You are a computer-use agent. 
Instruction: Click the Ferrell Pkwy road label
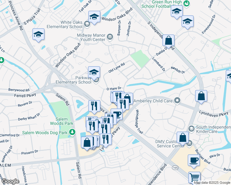click(x=25, y=95)
